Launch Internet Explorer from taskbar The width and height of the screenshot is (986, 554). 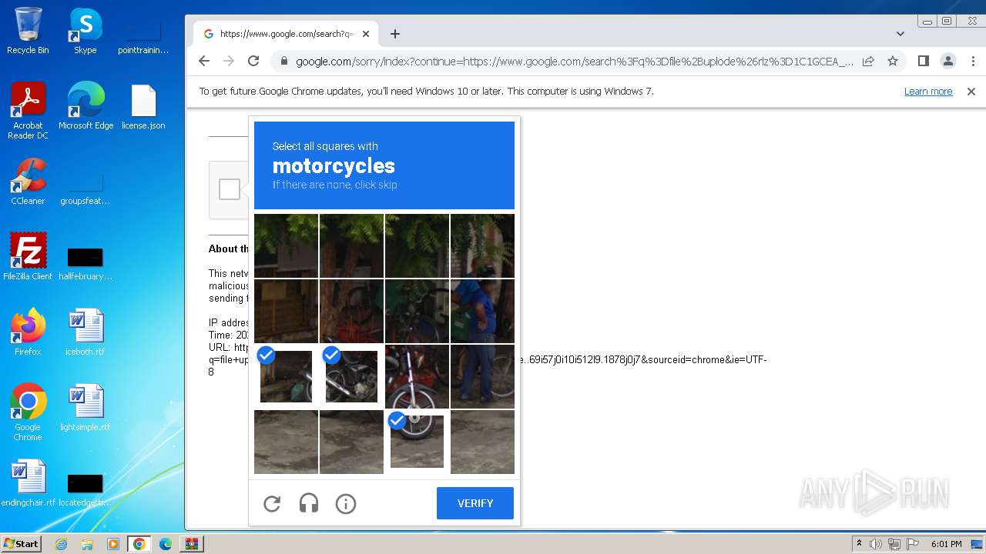point(61,544)
